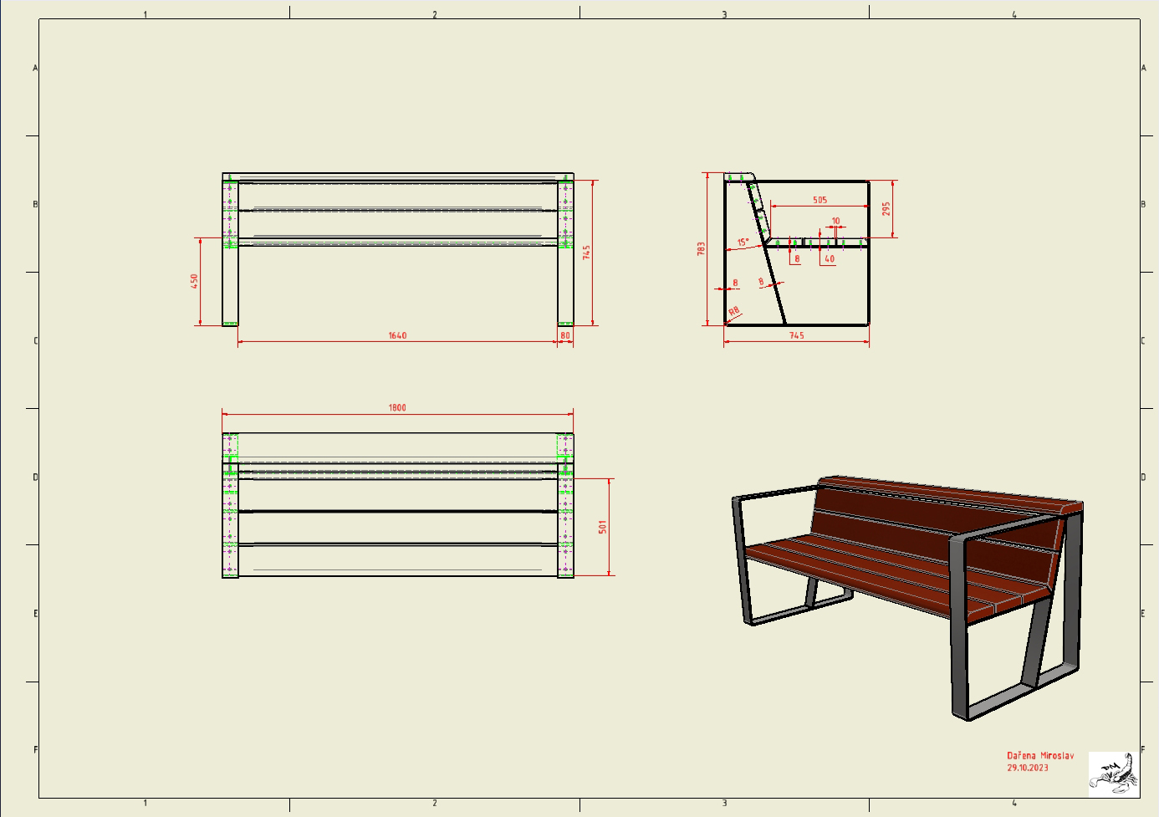
Task: Select the 15° angle dimension
Action: pyautogui.click(x=743, y=243)
